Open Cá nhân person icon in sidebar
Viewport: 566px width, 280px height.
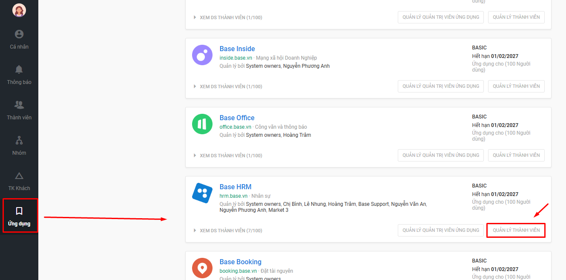[19, 34]
